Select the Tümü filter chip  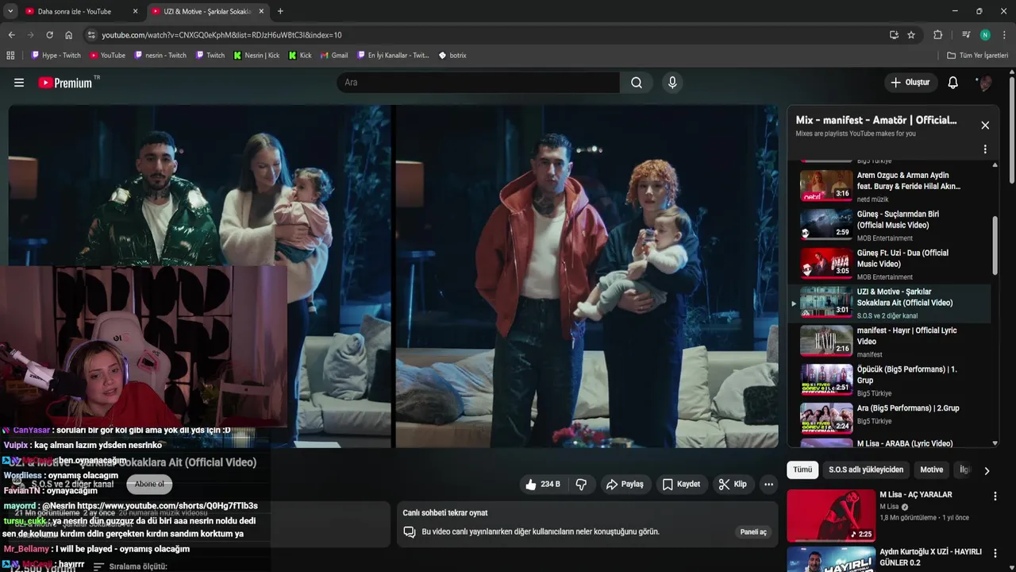coord(802,470)
